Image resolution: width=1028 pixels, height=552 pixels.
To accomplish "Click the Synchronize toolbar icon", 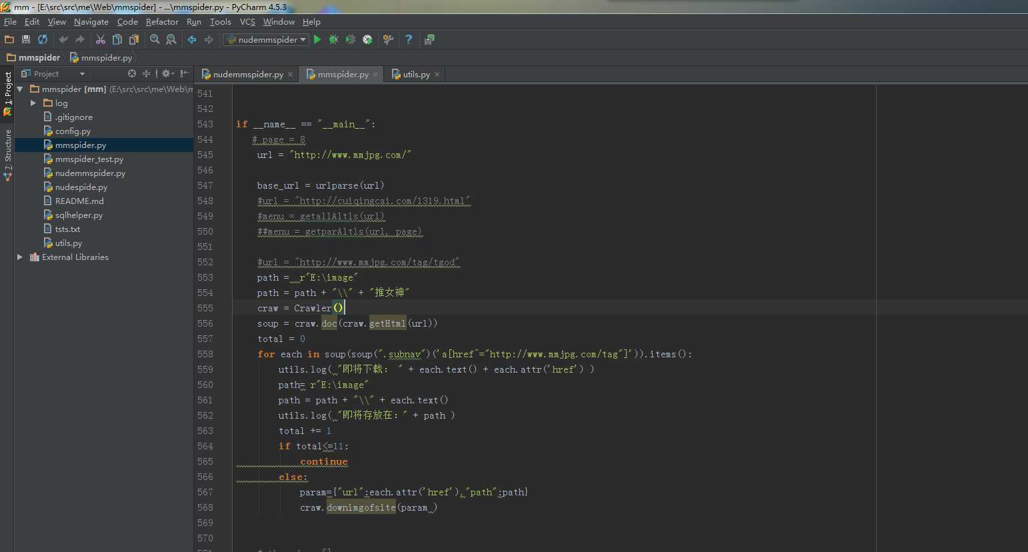I will point(43,39).
